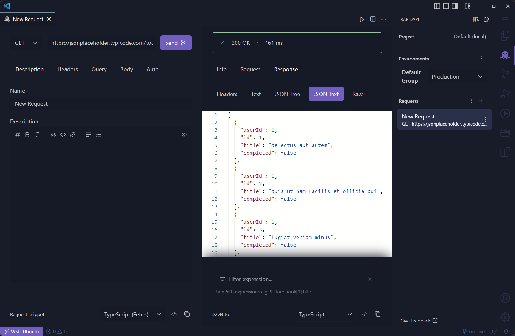Open the RapidAPI octopus extension icon

(505, 55)
